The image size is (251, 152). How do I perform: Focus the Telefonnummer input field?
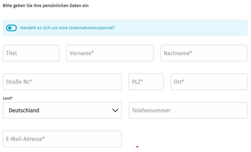188,110
